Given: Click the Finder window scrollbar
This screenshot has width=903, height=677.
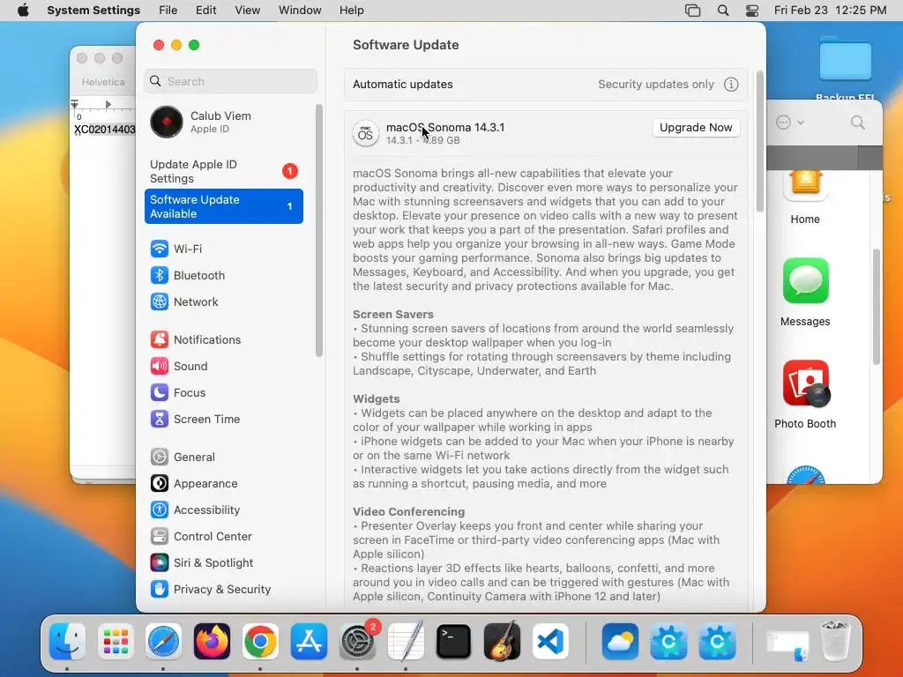Looking at the screenshot, I should (876, 307).
